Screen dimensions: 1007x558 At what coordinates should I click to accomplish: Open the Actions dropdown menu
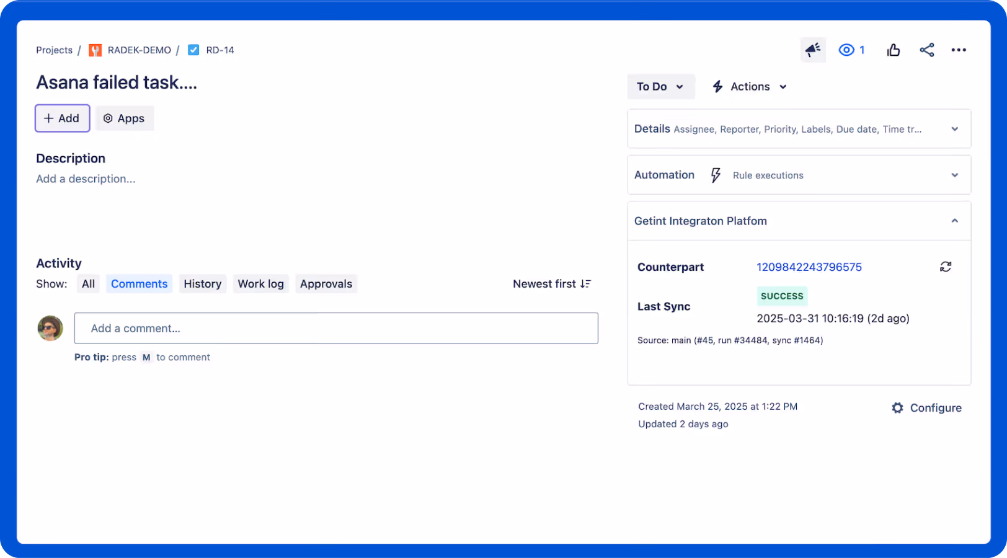750,87
